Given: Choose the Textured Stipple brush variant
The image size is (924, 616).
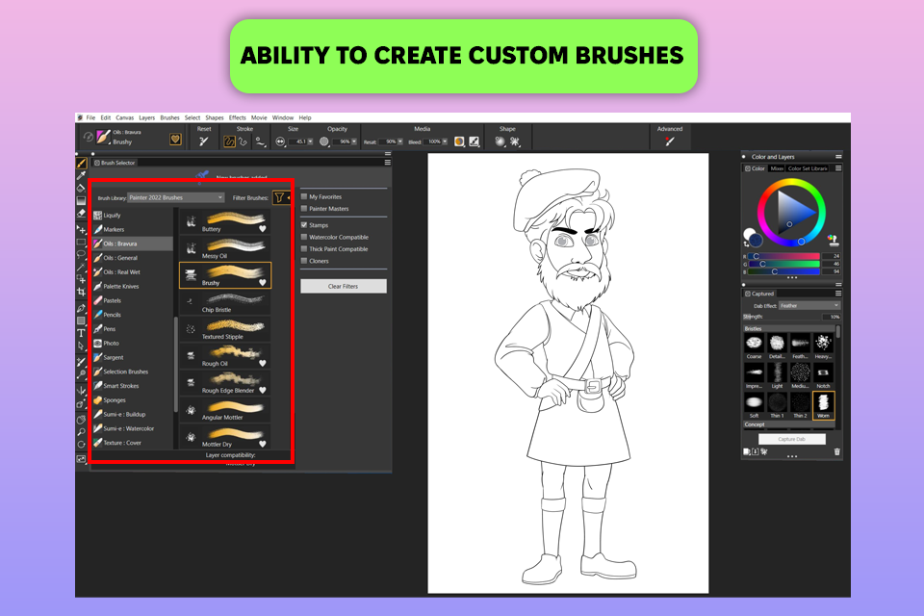Looking at the screenshot, I should 225,328.
